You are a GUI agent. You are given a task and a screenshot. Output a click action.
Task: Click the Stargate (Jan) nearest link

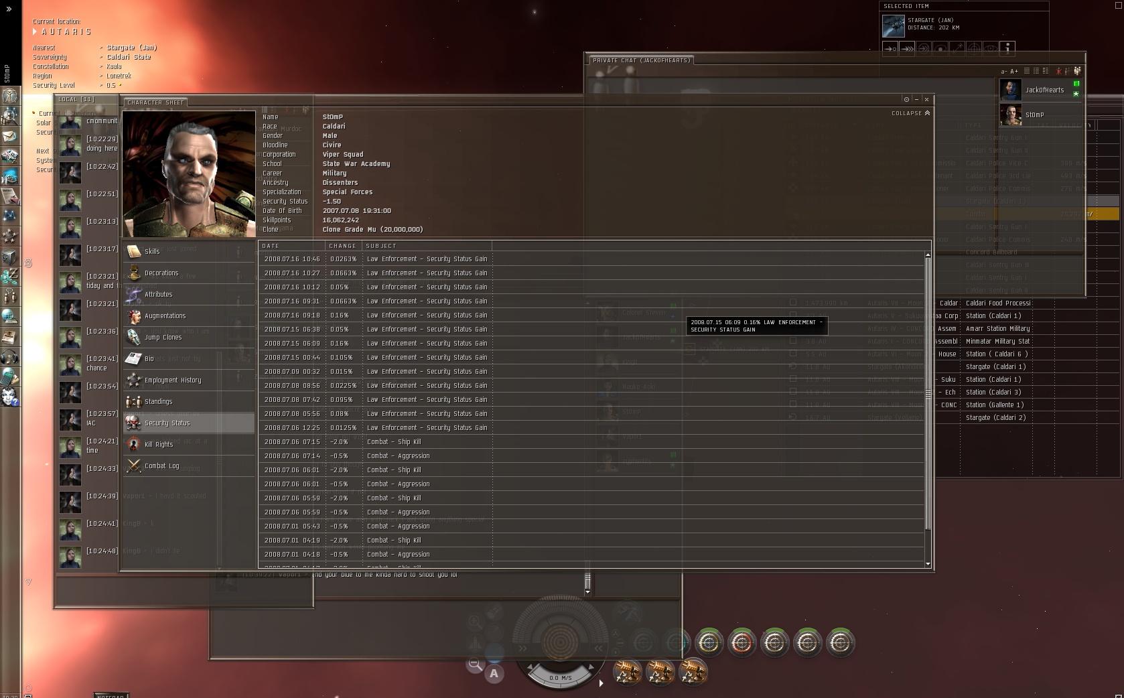(x=132, y=48)
